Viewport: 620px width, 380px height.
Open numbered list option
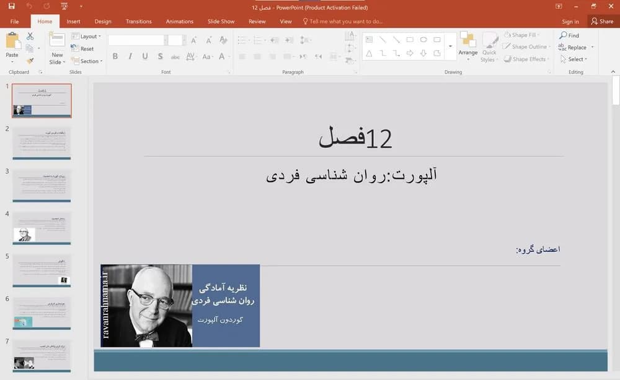click(x=259, y=40)
